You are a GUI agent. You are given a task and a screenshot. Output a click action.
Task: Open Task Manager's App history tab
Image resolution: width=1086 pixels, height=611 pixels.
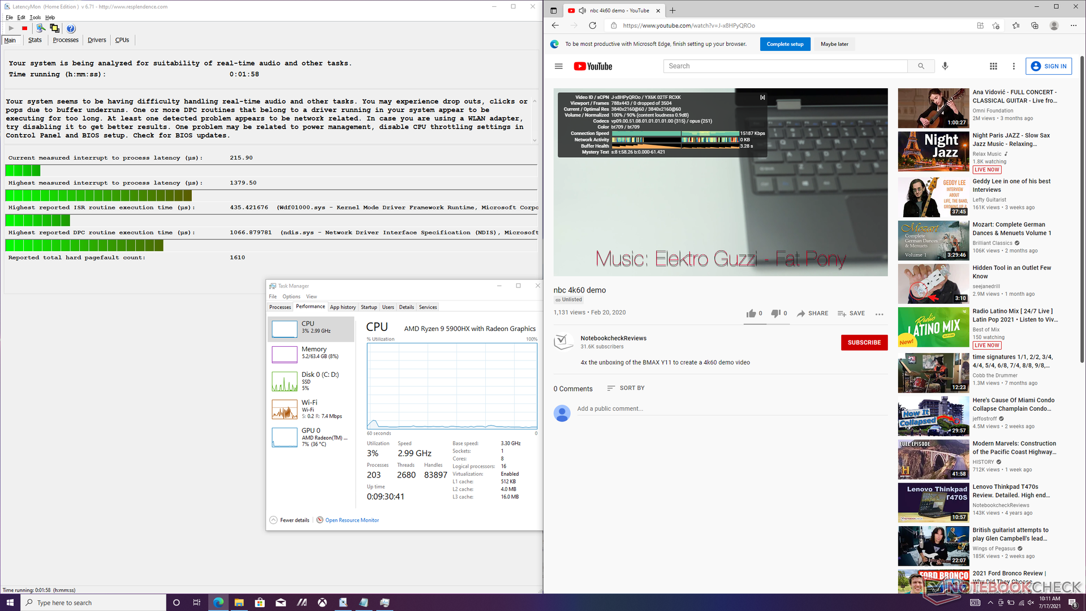pyautogui.click(x=343, y=307)
